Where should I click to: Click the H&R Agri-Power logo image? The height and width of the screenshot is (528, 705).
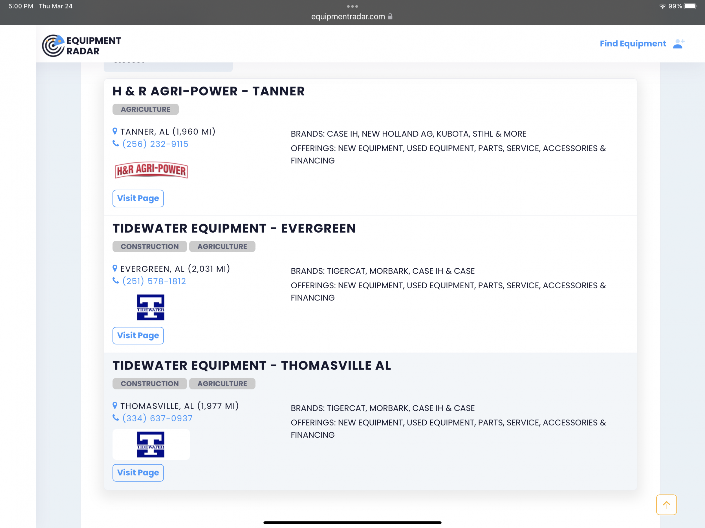tap(151, 170)
